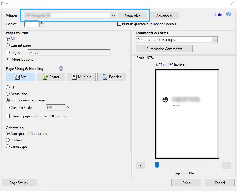Select Auto portrait/landscape orientation
The height and width of the screenshot is (191, 237).
(x=8, y=134)
